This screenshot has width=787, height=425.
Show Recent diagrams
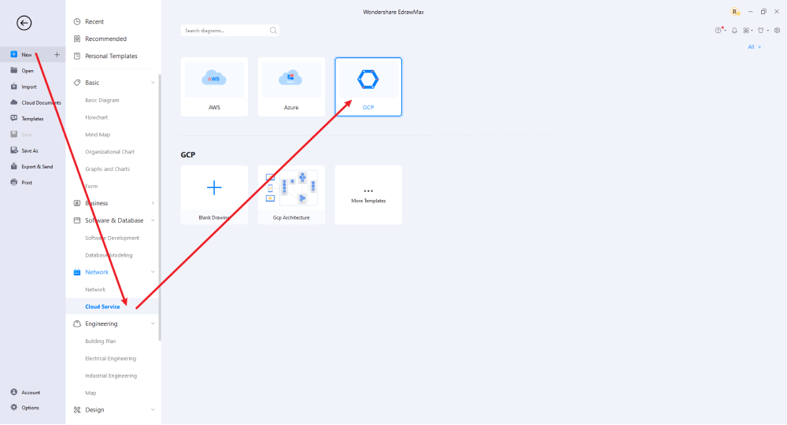pos(94,21)
